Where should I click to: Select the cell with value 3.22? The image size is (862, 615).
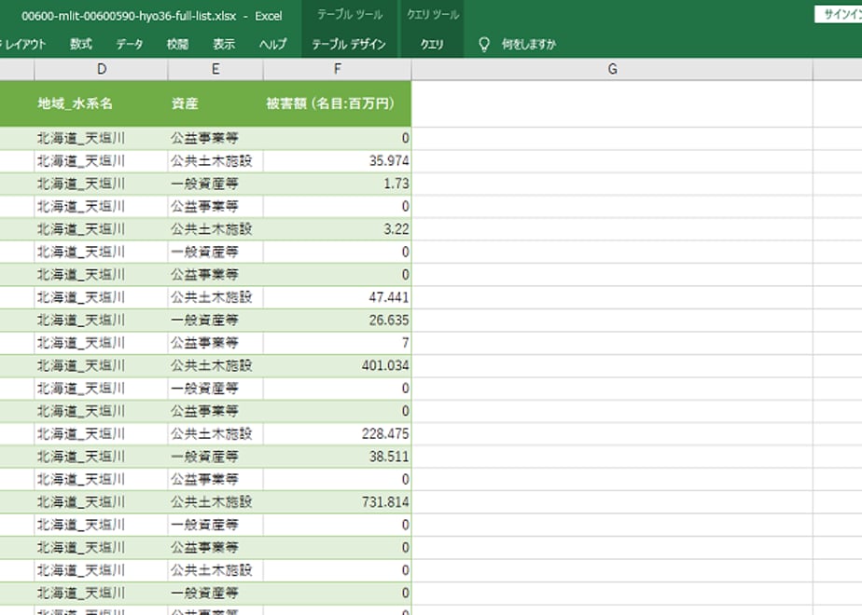coord(338,229)
